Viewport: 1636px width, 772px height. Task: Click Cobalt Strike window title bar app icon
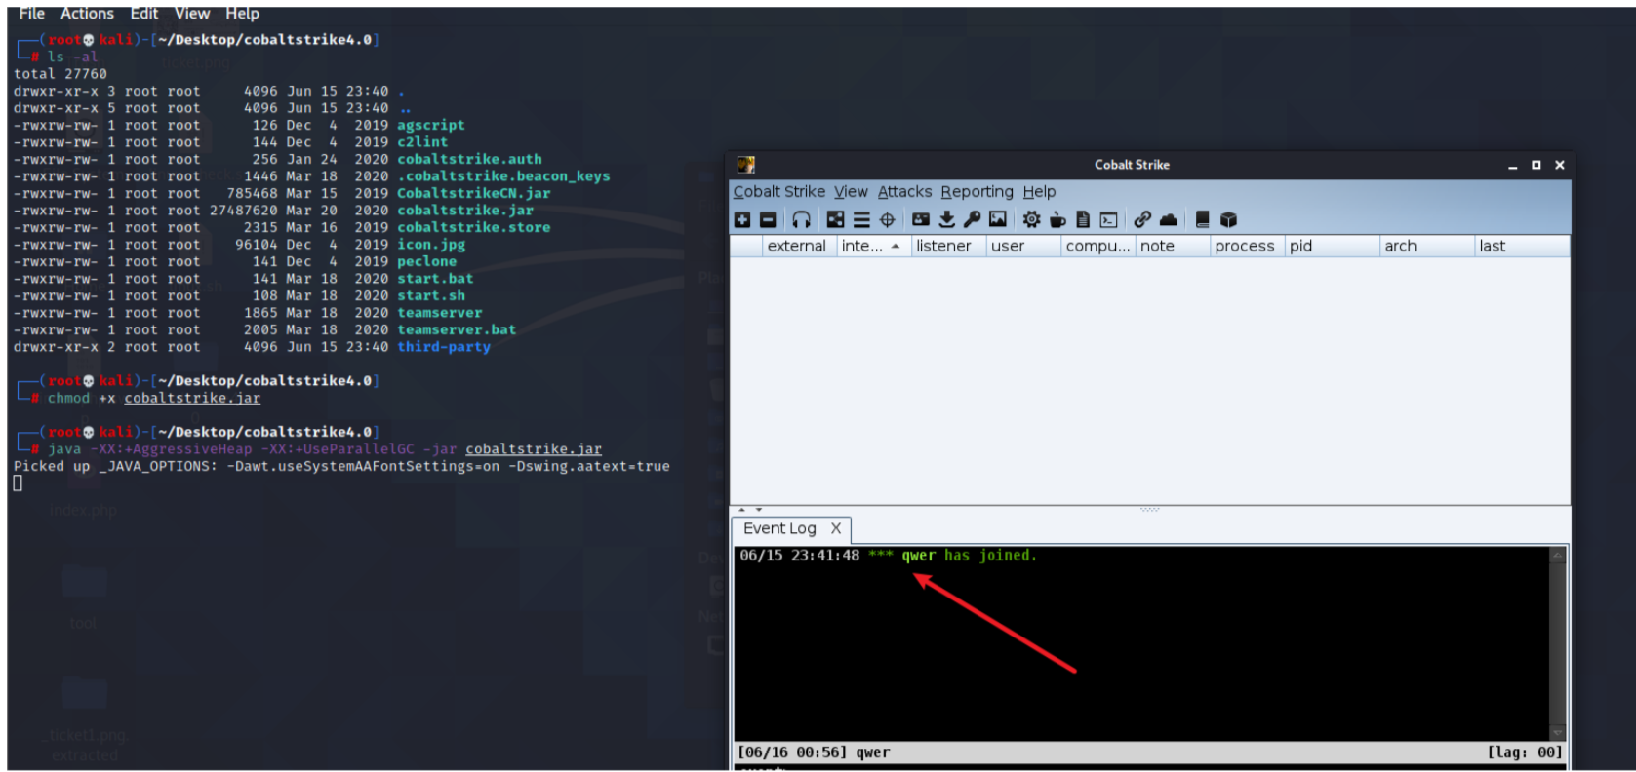pyautogui.click(x=746, y=165)
